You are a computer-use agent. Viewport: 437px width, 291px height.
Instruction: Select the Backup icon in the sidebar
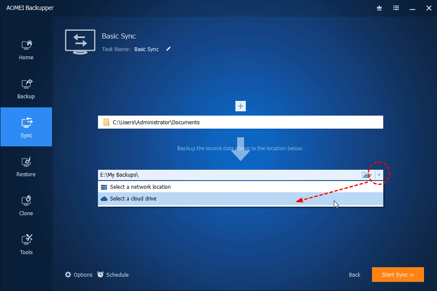[26, 88]
